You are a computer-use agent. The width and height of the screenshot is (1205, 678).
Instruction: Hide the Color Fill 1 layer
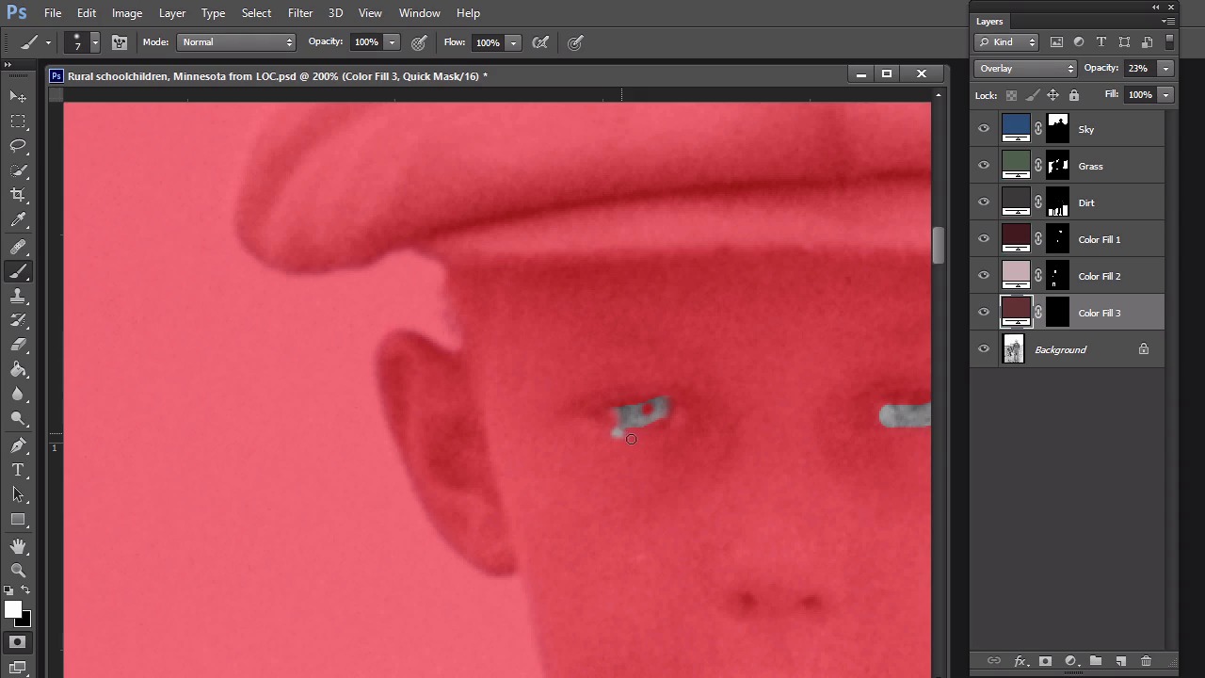click(984, 239)
